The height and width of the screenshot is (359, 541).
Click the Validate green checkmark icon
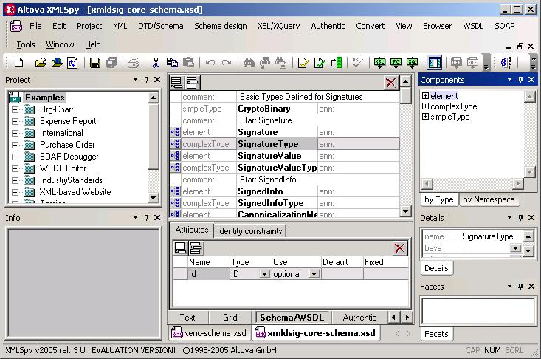point(320,63)
